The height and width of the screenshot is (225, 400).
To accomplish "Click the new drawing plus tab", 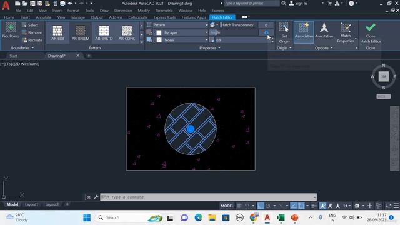I will click(89, 56).
